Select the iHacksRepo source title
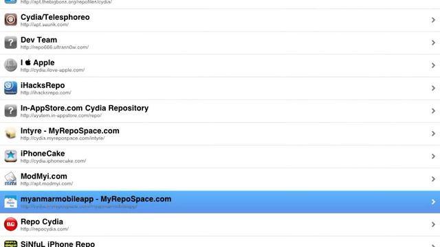This screenshot has width=440, height=247. (43, 85)
